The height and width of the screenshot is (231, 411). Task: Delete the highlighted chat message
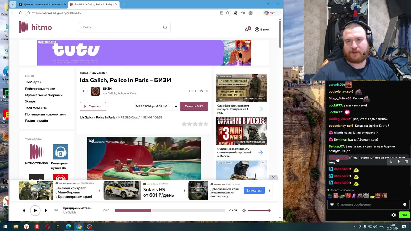[407, 162]
